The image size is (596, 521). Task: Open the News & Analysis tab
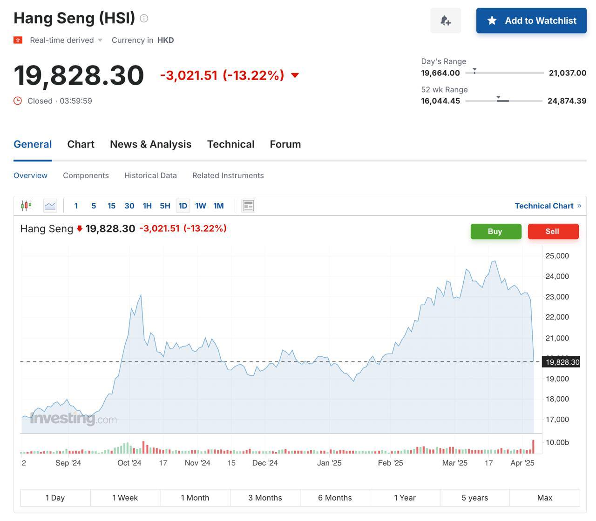150,144
